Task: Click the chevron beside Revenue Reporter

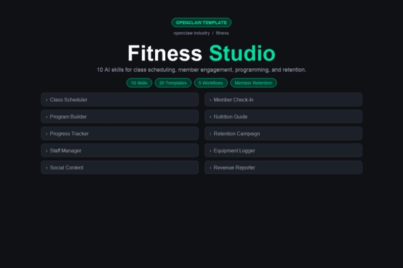Action: pos(210,167)
